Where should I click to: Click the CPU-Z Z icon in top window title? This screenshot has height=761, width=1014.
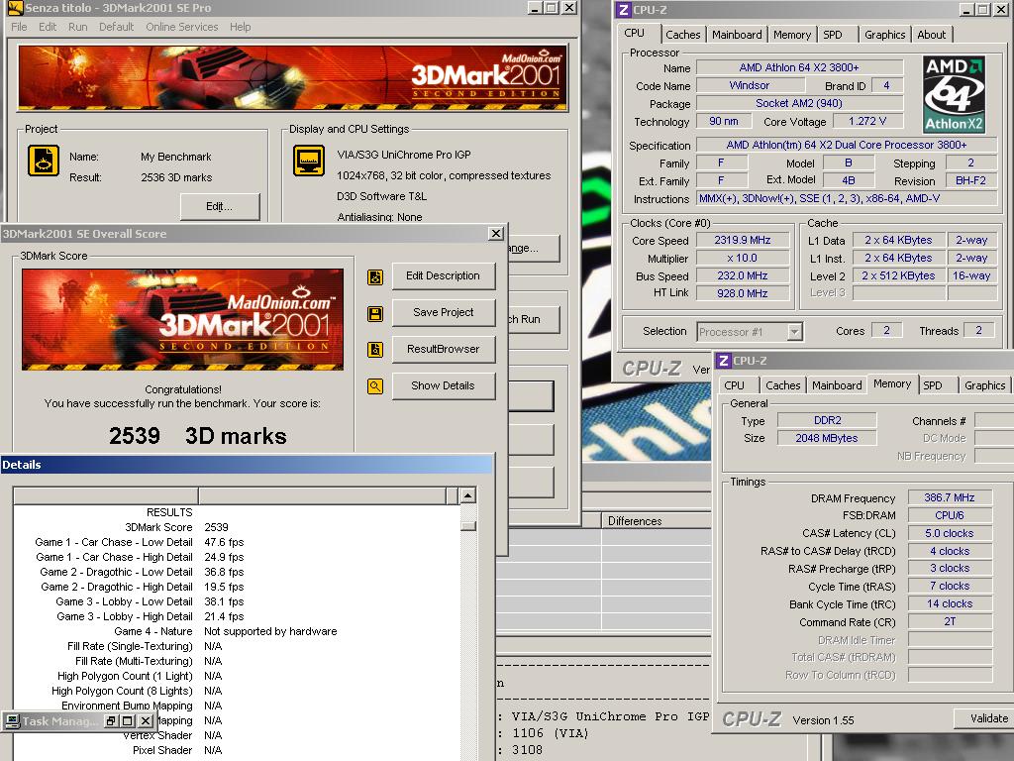(x=624, y=10)
